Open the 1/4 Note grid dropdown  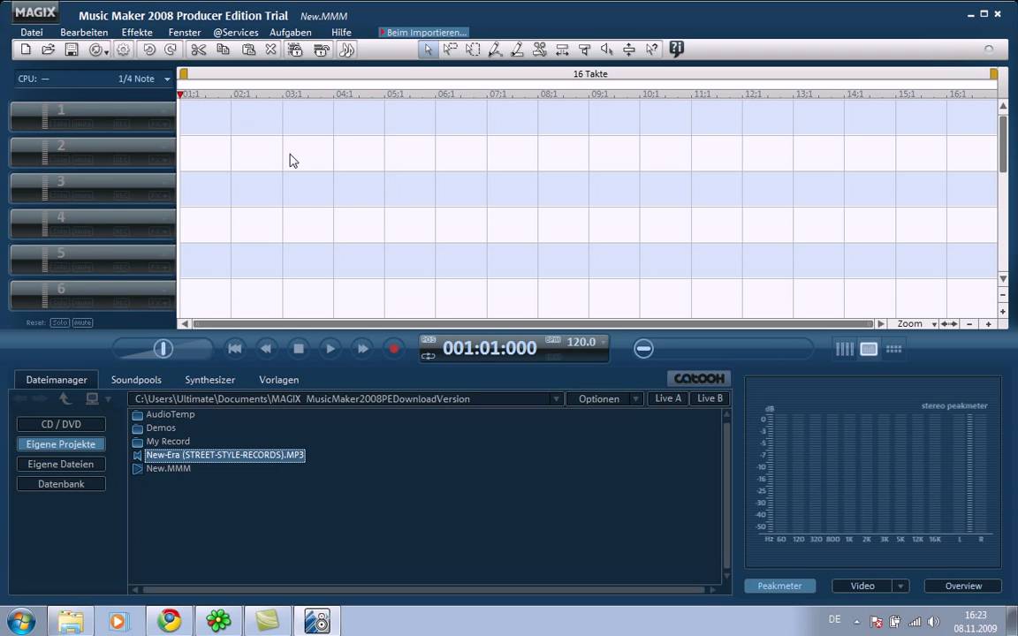(x=167, y=79)
